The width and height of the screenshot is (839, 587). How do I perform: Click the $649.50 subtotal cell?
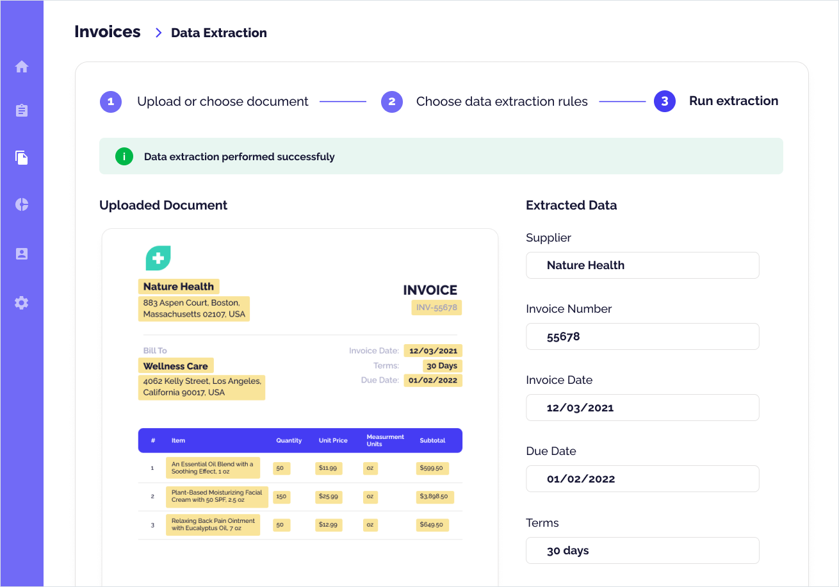click(432, 525)
